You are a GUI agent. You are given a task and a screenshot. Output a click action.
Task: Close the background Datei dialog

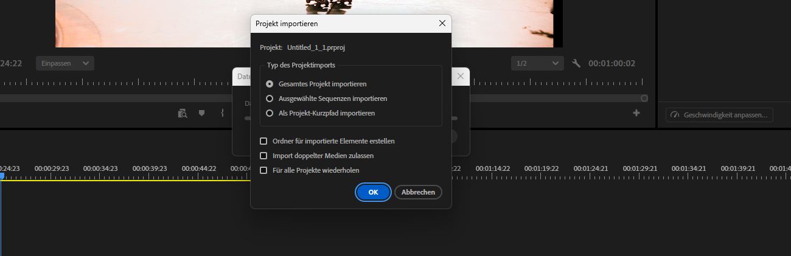461,76
